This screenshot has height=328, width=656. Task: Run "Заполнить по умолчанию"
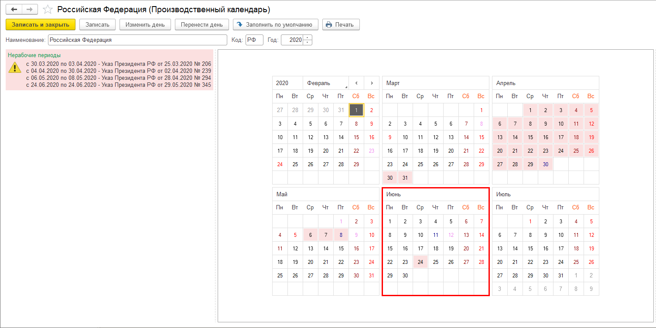click(x=276, y=24)
